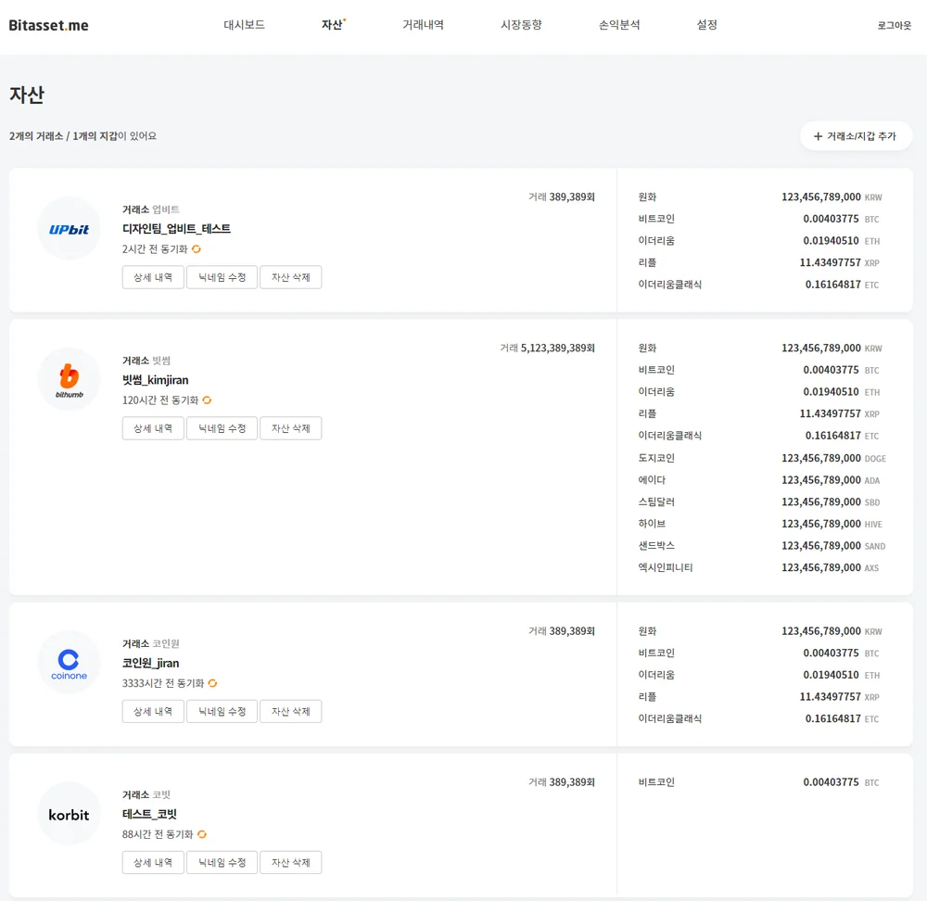Open the 설정 menu
This screenshot has width=927, height=901.
[x=706, y=25]
